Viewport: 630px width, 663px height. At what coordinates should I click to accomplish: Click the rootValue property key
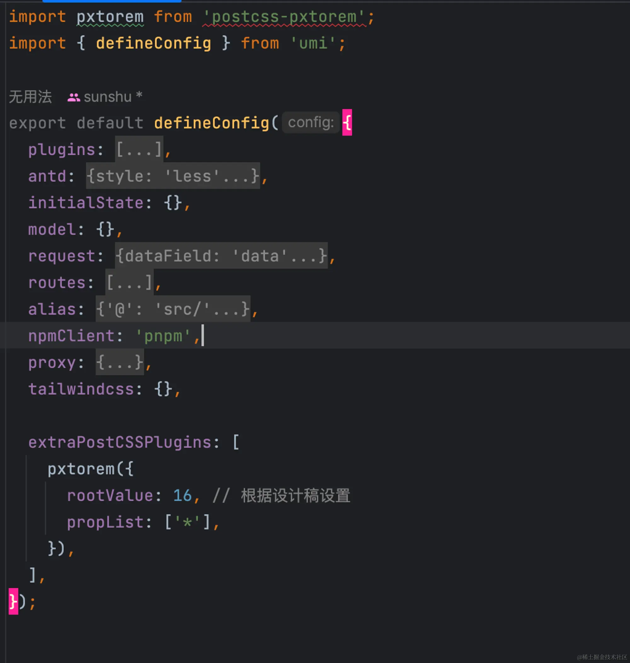point(110,495)
